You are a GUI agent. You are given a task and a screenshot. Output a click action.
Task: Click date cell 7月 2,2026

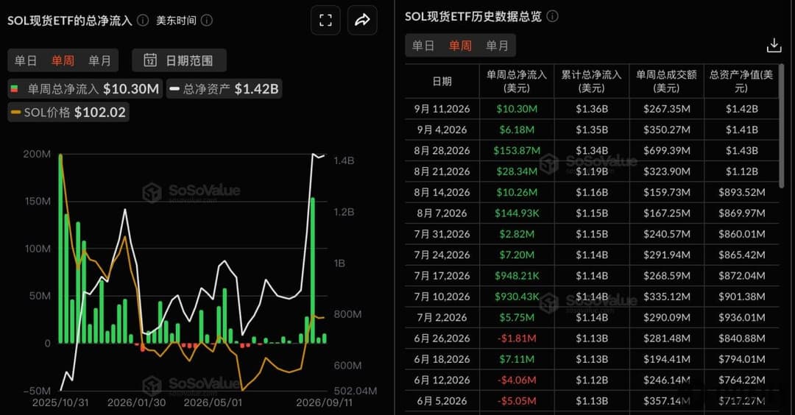(442, 318)
